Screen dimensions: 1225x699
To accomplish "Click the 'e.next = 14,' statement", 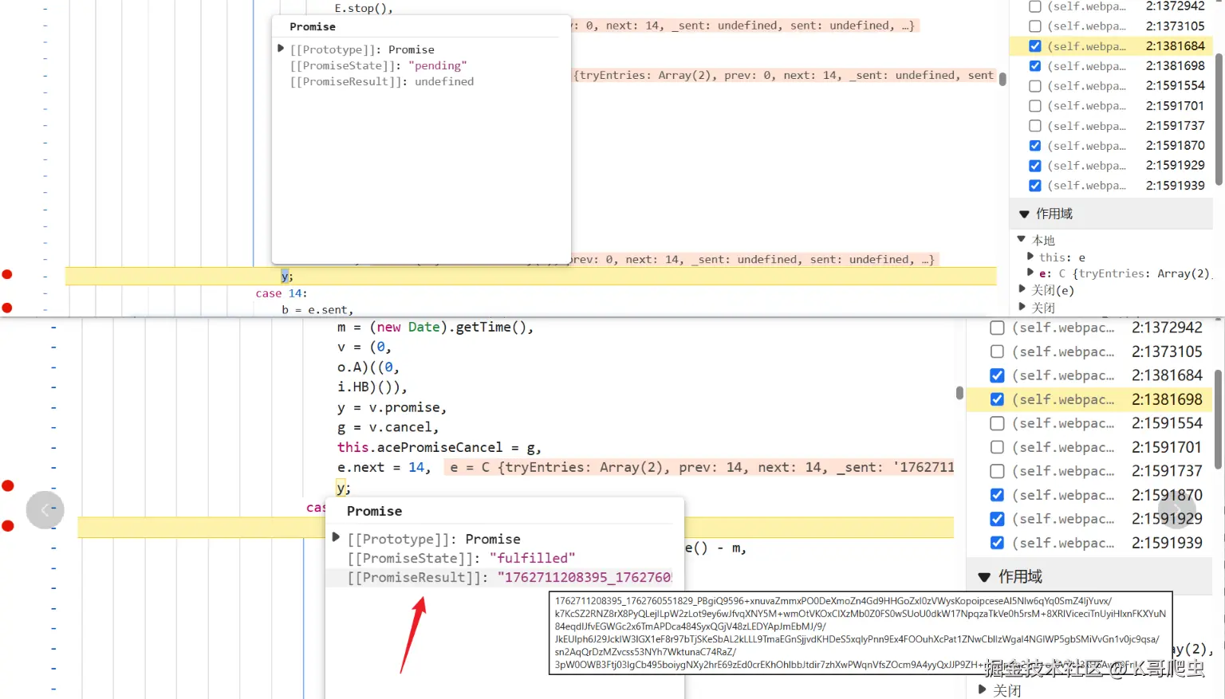I will [384, 468].
